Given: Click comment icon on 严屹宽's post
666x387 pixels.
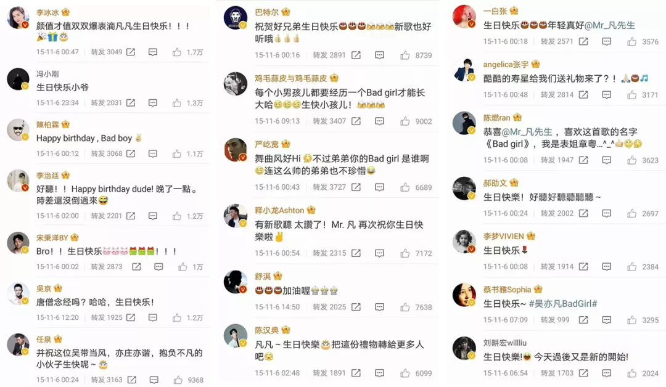Looking at the screenshot, I should [379, 187].
